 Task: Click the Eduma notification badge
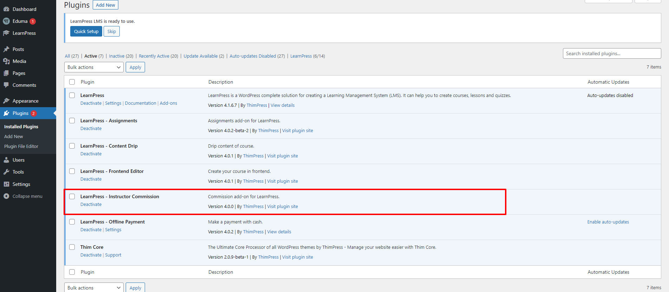[33, 21]
